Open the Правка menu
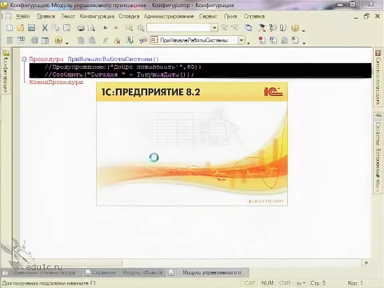Viewport: 384px width, 288px height. (46, 16)
